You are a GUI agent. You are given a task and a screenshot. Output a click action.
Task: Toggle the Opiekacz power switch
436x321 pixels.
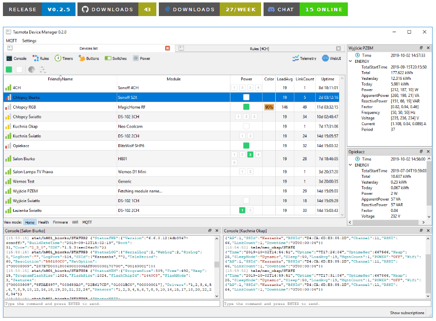[x=246, y=146]
